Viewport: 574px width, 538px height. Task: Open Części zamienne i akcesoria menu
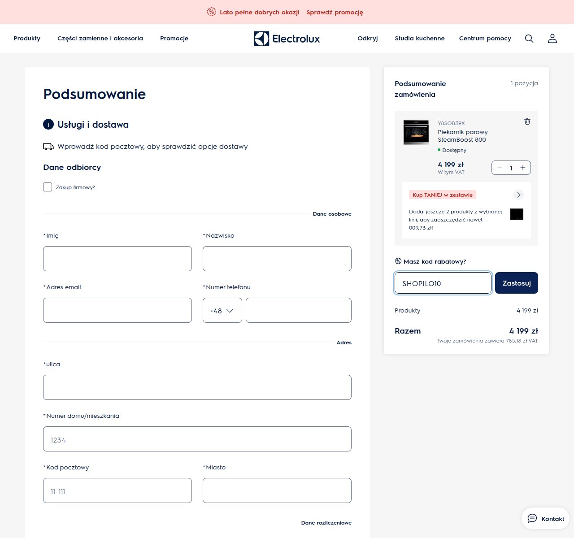pos(100,39)
